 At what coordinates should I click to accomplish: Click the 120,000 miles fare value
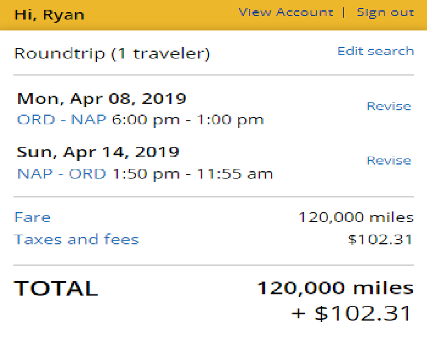tap(356, 218)
